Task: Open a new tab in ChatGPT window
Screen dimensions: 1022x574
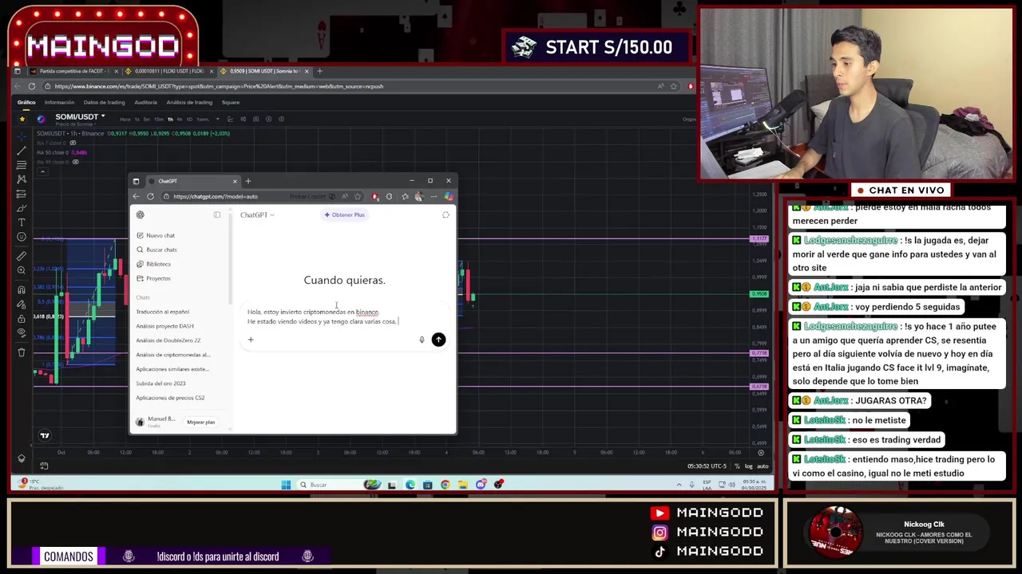Action: point(248,181)
